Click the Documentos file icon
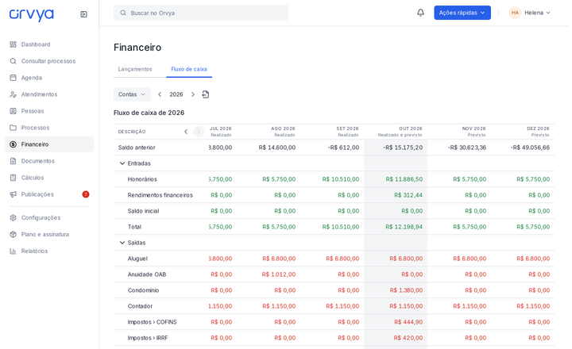The width and height of the screenshot is (572, 349). [14, 161]
